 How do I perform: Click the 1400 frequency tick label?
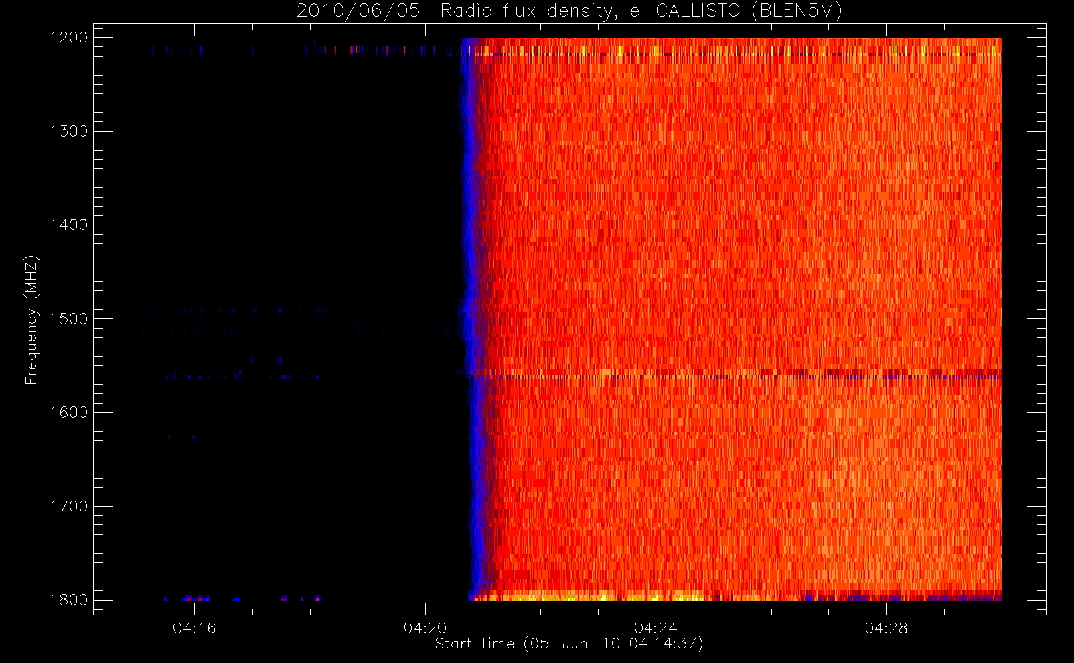click(x=69, y=225)
